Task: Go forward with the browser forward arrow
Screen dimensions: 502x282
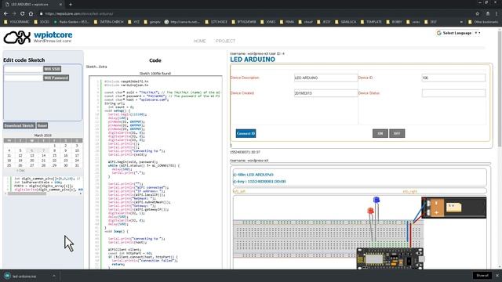Action: (14, 14)
